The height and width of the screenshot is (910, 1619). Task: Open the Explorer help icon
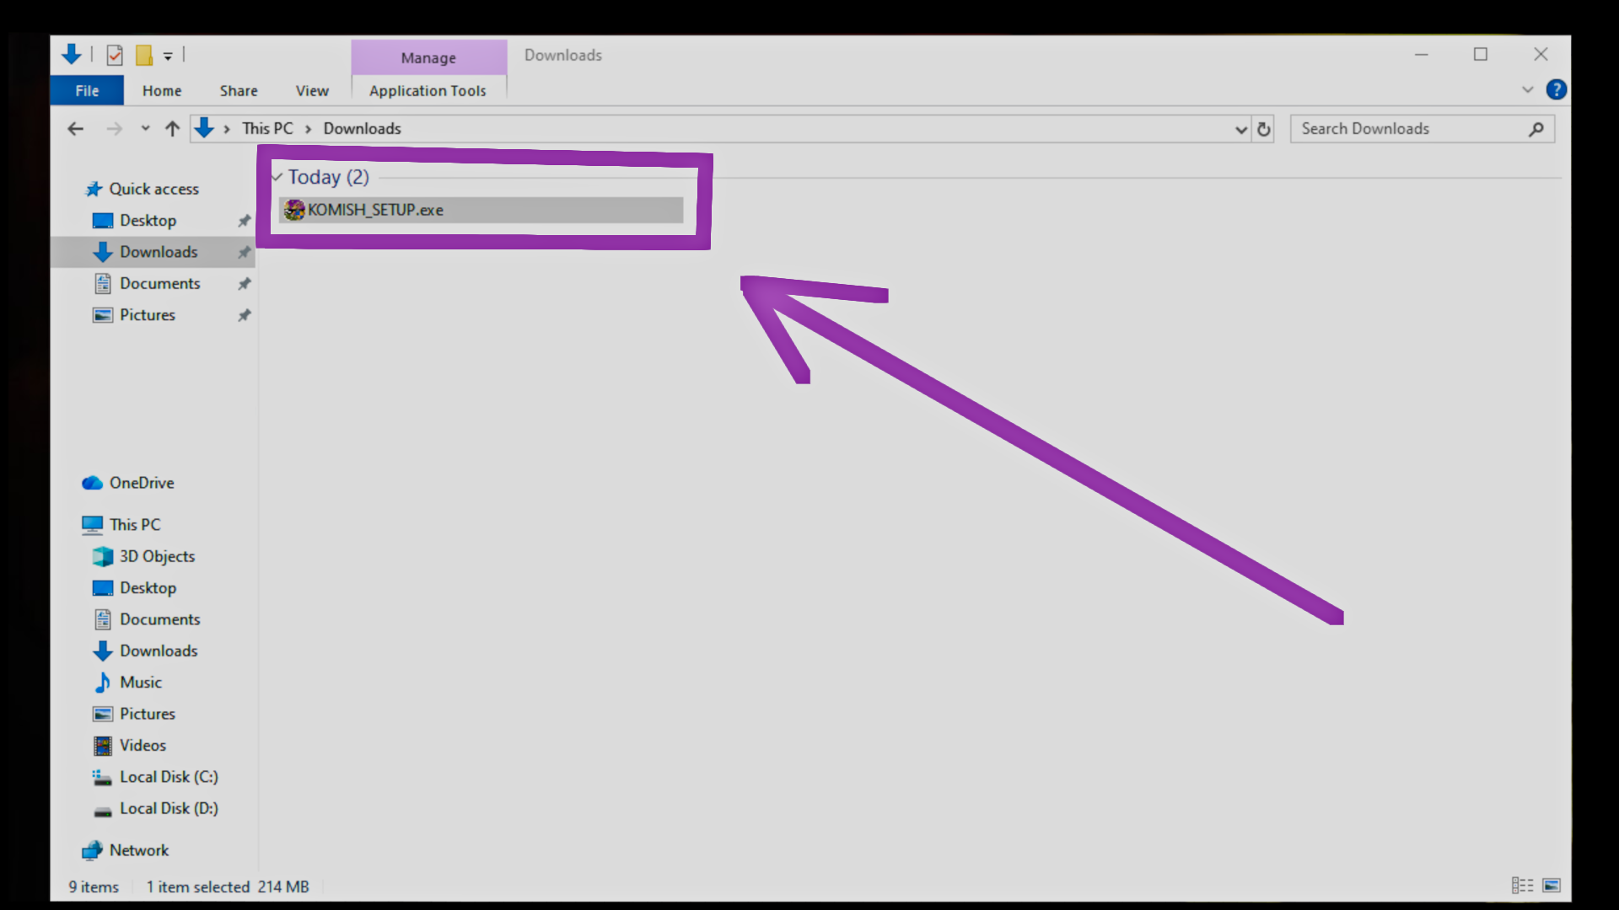tap(1557, 89)
